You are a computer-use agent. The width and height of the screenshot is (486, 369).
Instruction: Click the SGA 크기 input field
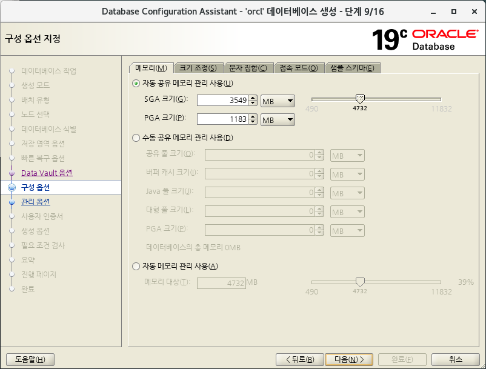(x=222, y=101)
